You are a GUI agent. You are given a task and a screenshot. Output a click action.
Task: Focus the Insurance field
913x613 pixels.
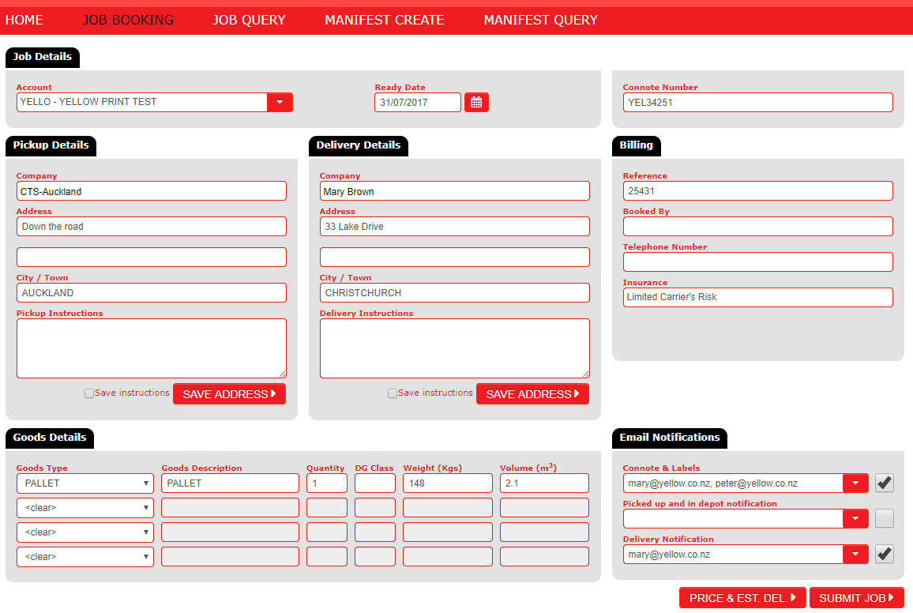757,298
